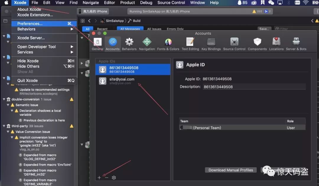
Task: Go forward in editor history
Action: click(96, 21)
